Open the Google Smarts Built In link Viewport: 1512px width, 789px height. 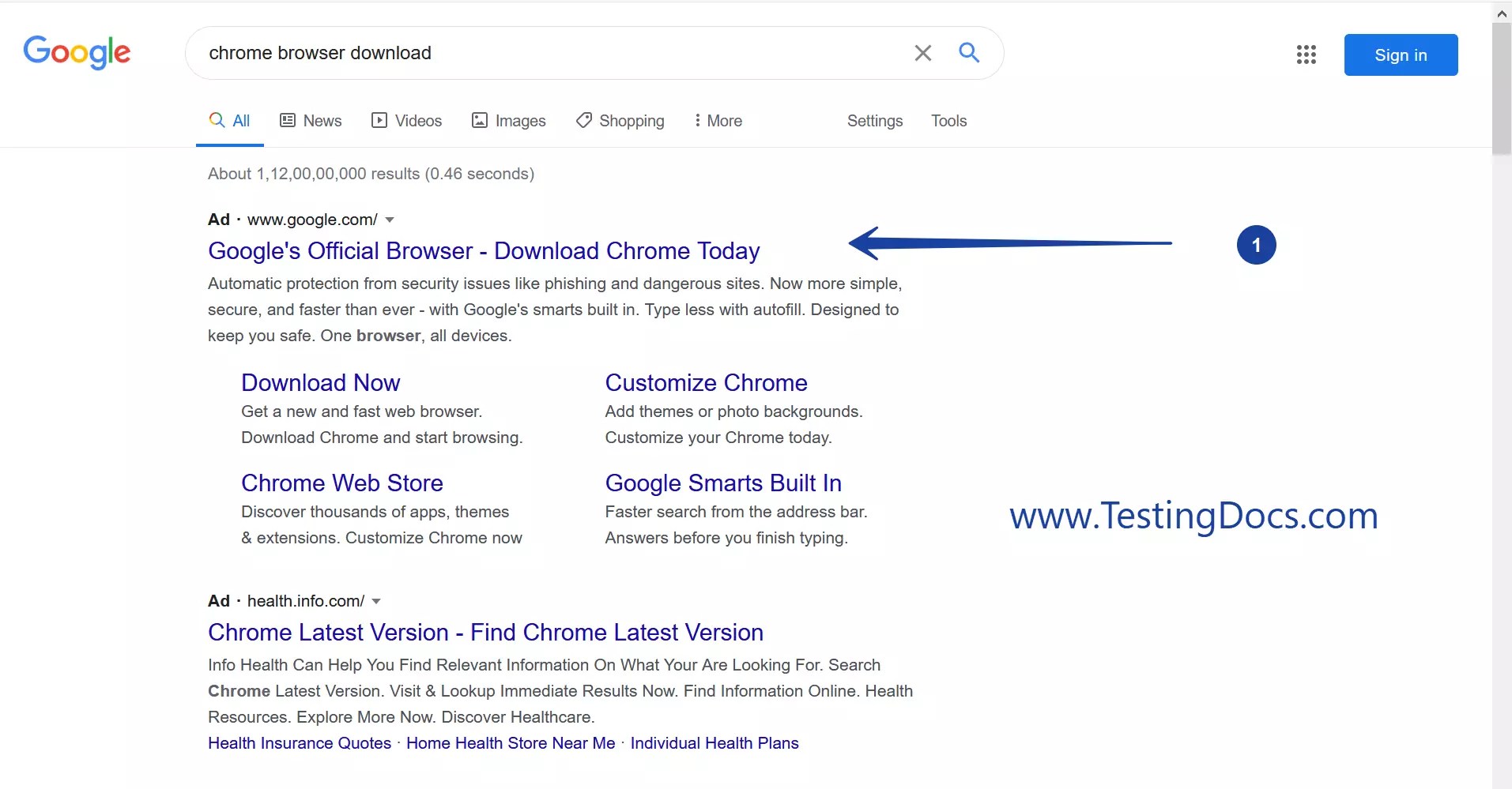tap(723, 483)
